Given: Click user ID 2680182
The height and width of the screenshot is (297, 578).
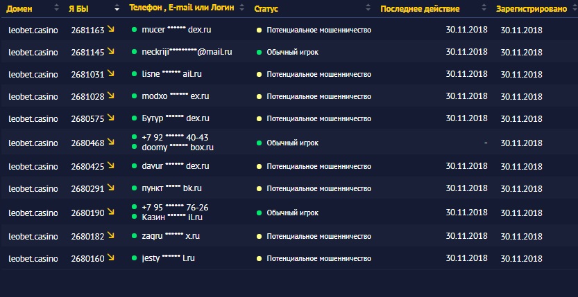Looking at the screenshot, I should pyautogui.click(x=87, y=236).
